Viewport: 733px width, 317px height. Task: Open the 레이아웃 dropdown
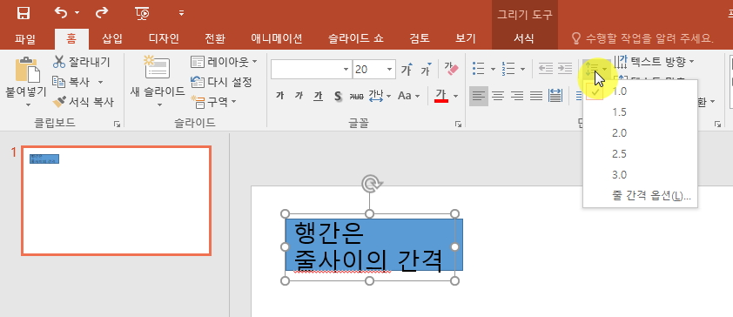point(225,62)
